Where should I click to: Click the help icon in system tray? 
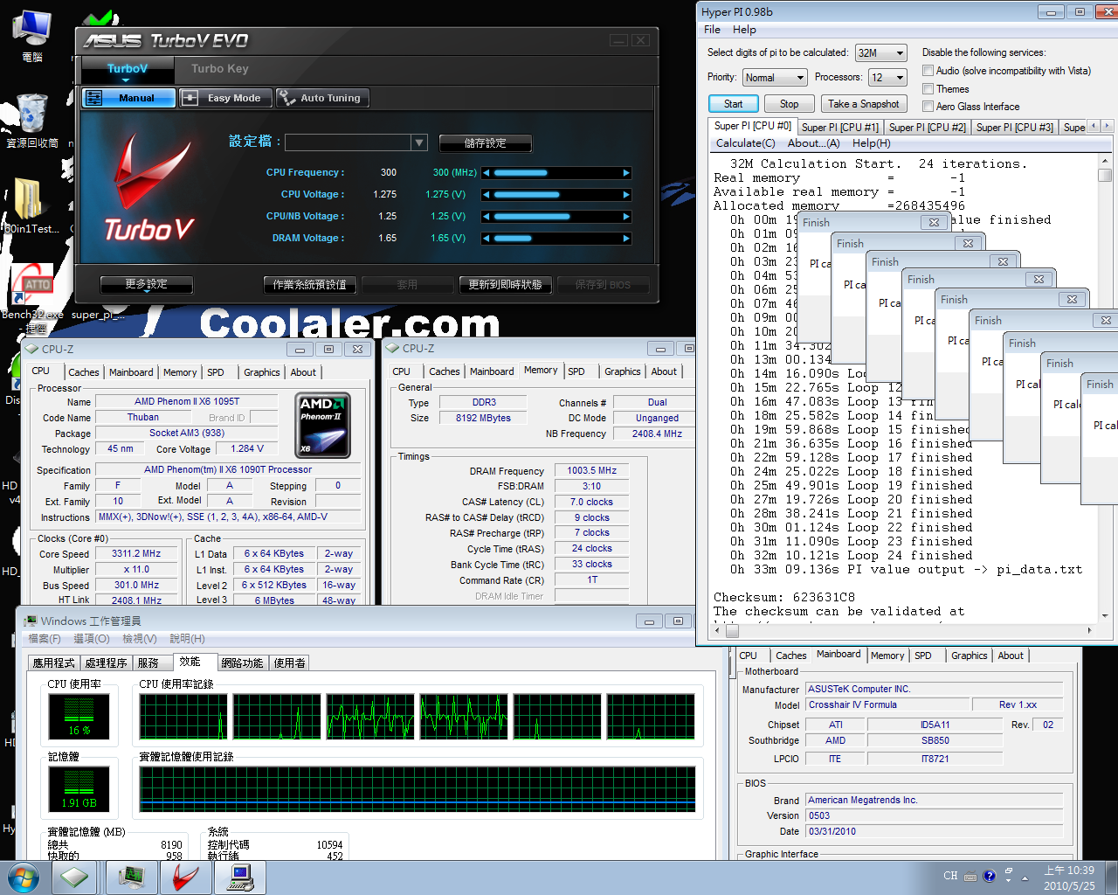tap(989, 876)
